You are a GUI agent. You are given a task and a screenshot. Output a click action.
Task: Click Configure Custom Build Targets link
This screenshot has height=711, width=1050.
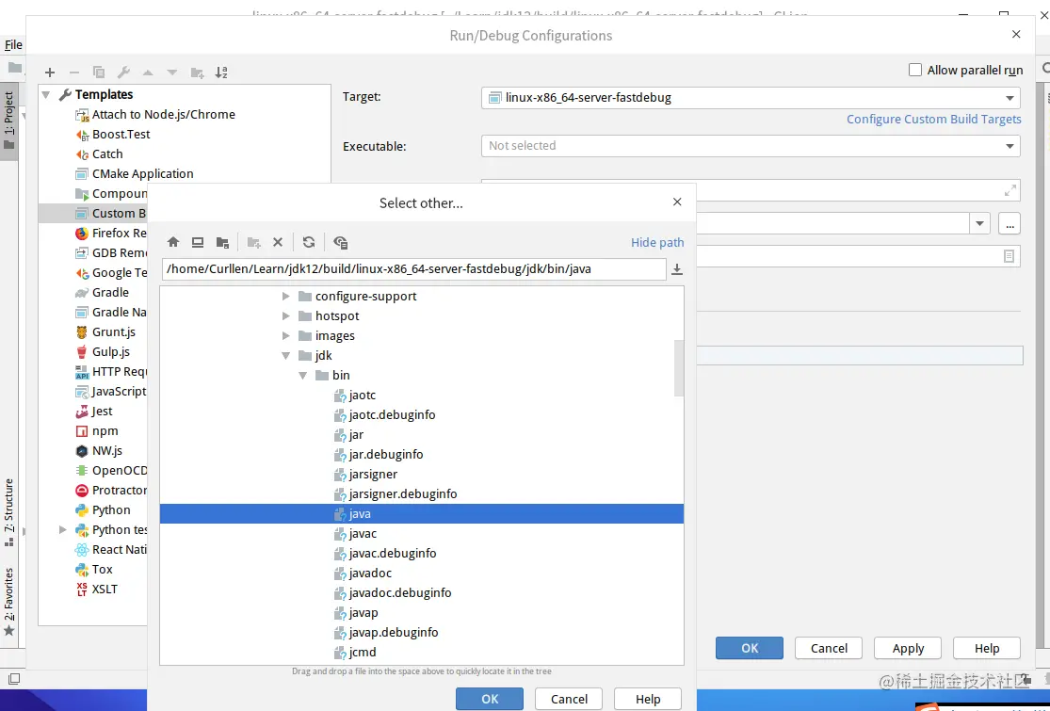click(933, 120)
